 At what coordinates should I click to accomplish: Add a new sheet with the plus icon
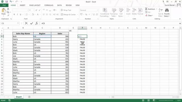pyautogui.click(x=29, y=97)
